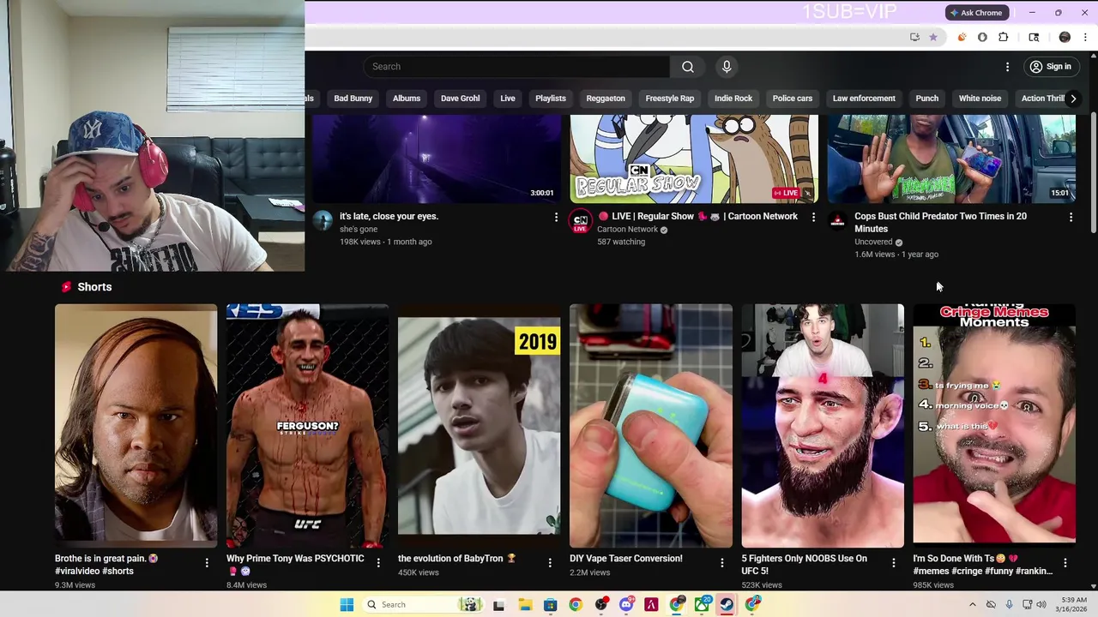The width and height of the screenshot is (1098, 617).
Task: Open the Regular Show live stream thumbnail
Action: (694, 159)
